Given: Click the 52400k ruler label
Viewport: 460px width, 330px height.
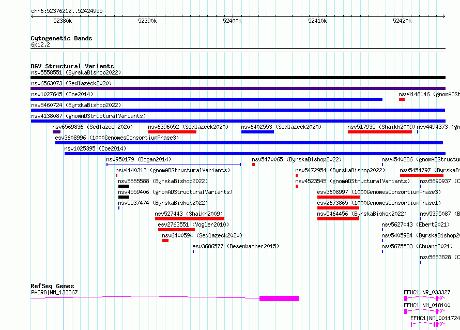Looking at the screenshot, I should coord(232,21).
